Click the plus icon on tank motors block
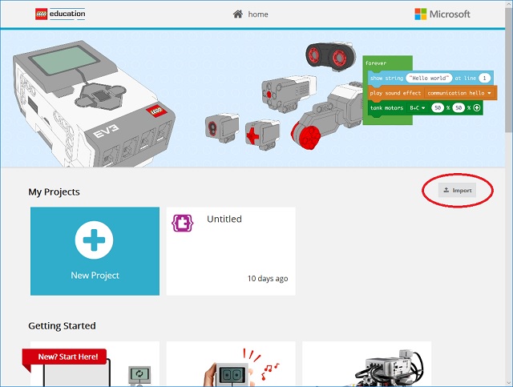Screen dimensions: 513x387 [x=476, y=107]
